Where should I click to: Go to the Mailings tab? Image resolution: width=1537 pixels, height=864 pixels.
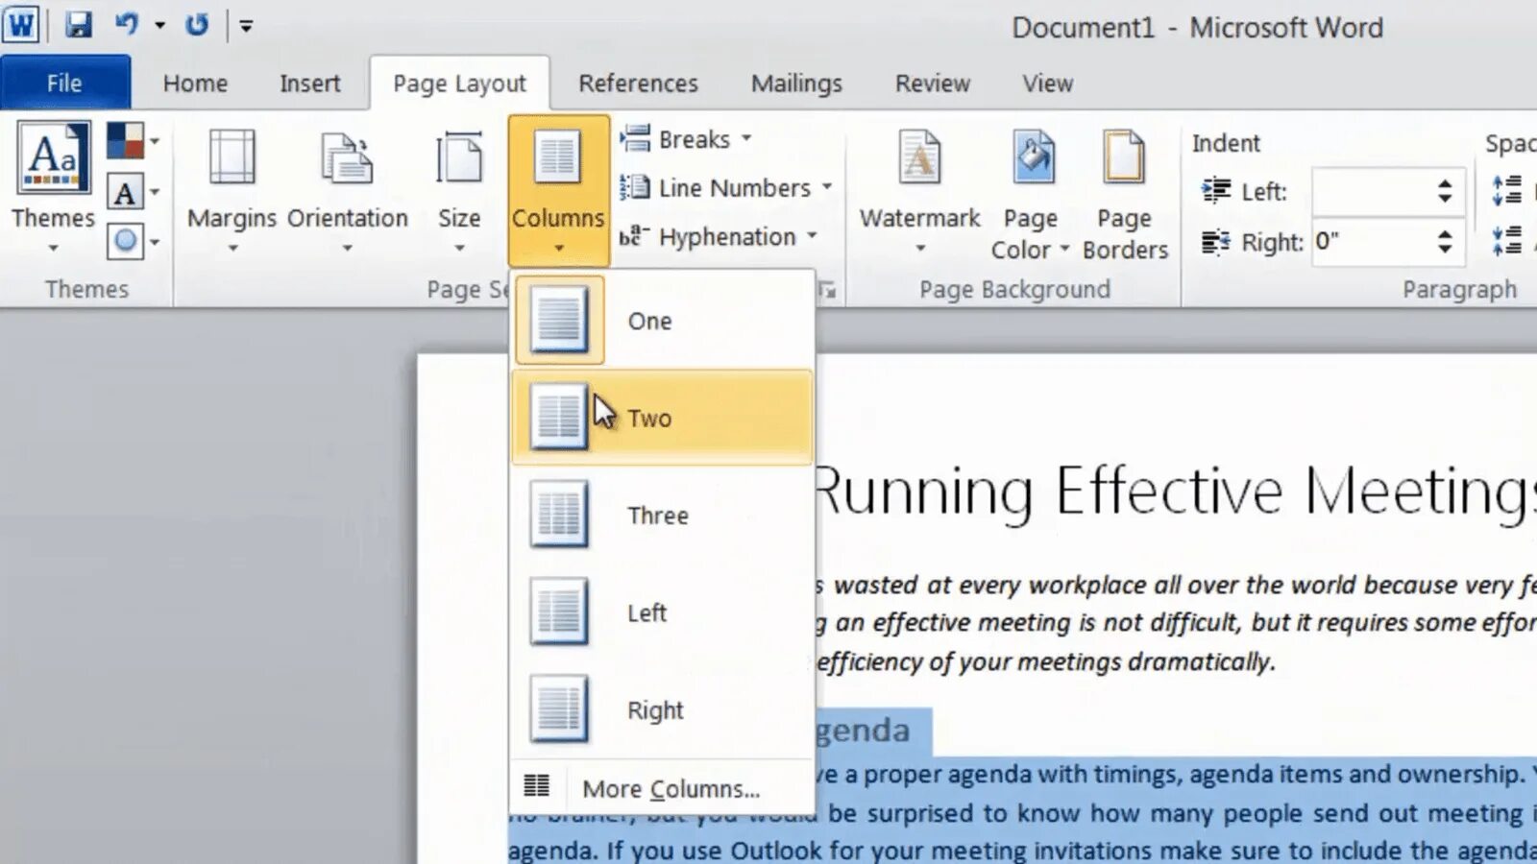coord(796,84)
